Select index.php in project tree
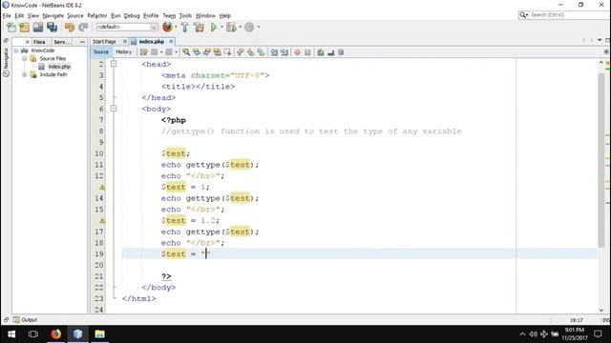 59,67
